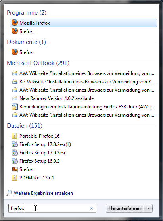Open the Portable_Firefox_16 zip archive

point(83,136)
